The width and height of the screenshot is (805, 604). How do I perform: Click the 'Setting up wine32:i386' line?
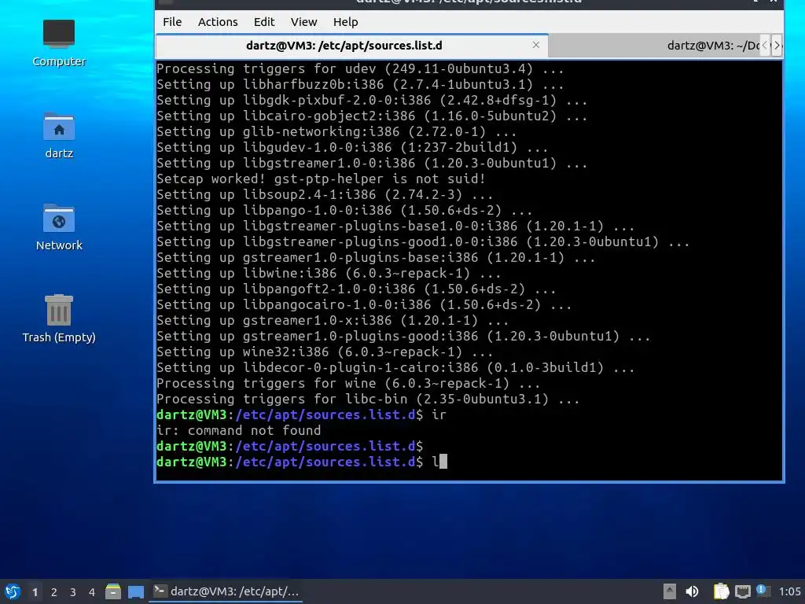(325, 352)
